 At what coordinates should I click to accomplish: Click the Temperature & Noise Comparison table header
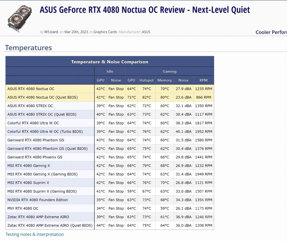point(110,62)
